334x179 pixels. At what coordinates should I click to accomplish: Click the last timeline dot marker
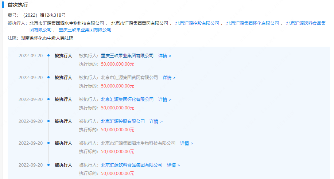[x=48, y=165]
